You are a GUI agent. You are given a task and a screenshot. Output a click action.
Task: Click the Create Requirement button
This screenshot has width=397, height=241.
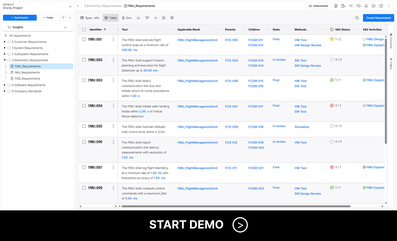378,18
